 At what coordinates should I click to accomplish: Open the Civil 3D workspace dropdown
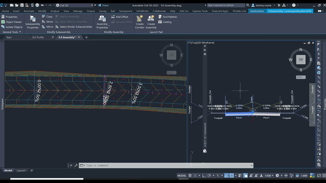pos(74,5)
